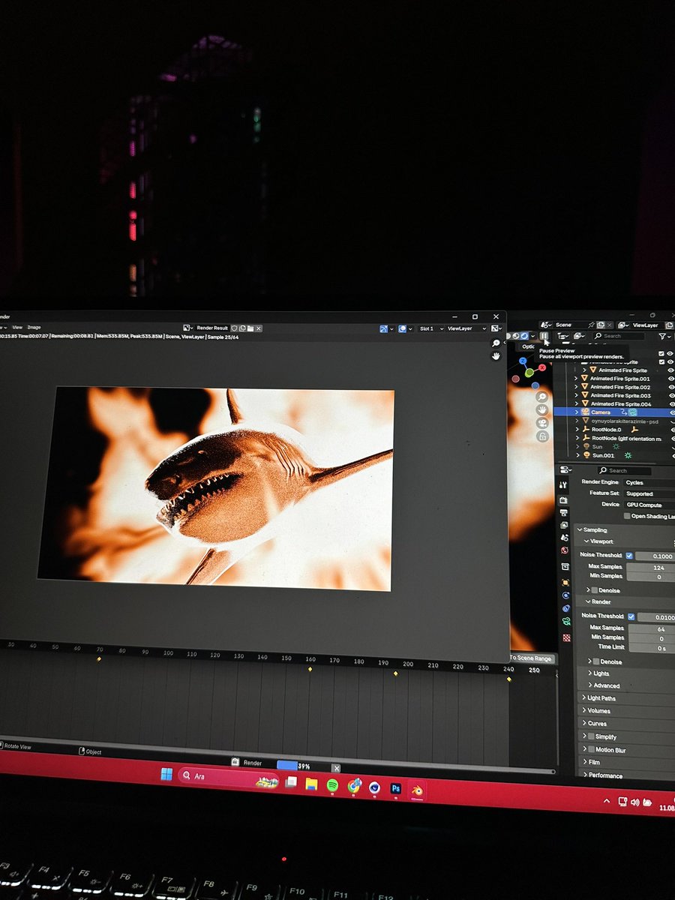This screenshot has width=675, height=900.
Task: Disable the Noise Threshold checkbox under Render
Action: point(632,616)
